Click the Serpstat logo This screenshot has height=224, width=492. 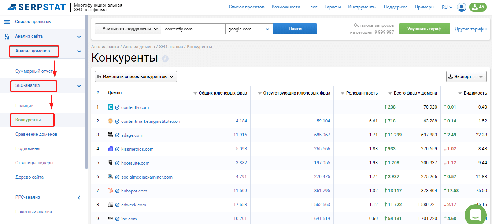click(36, 7)
